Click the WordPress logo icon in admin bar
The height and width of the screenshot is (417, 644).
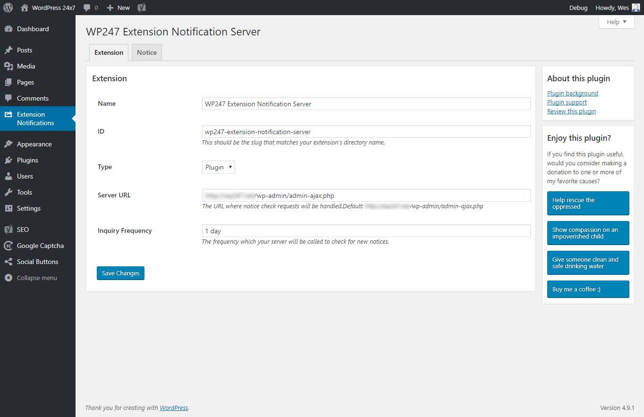[x=8, y=8]
